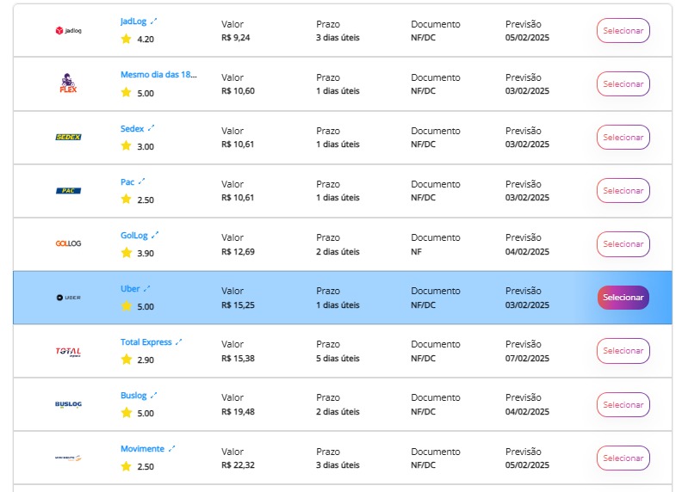Open the expand icon beside JadLog name
Image resolution: width=682 pixels, height=492 pixels.
point(153,21)
